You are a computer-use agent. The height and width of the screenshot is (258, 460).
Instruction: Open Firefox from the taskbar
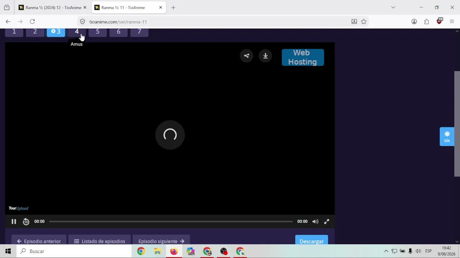click(174, 251)
